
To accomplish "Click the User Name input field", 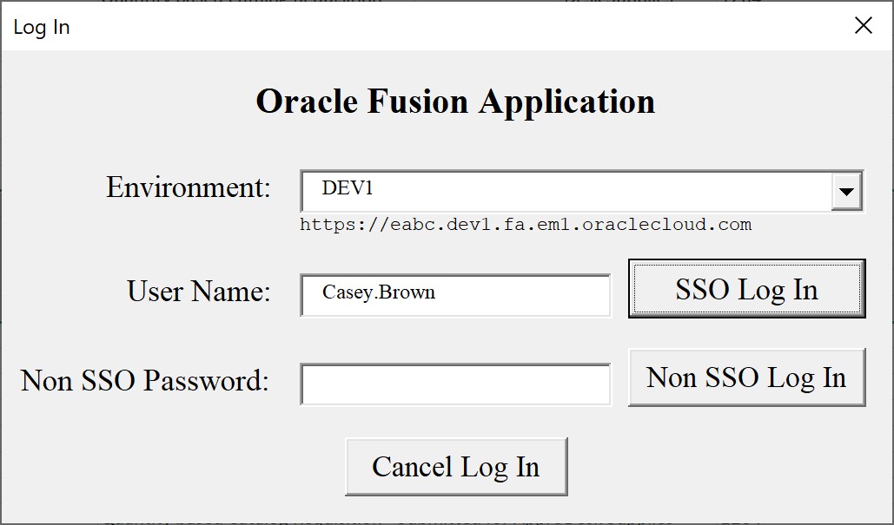I will pos(455,295).
